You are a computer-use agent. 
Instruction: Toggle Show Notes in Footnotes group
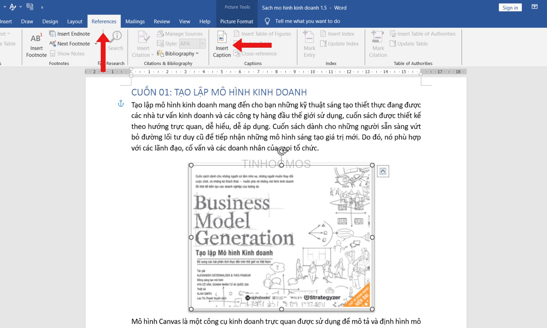tap(67, 53)
